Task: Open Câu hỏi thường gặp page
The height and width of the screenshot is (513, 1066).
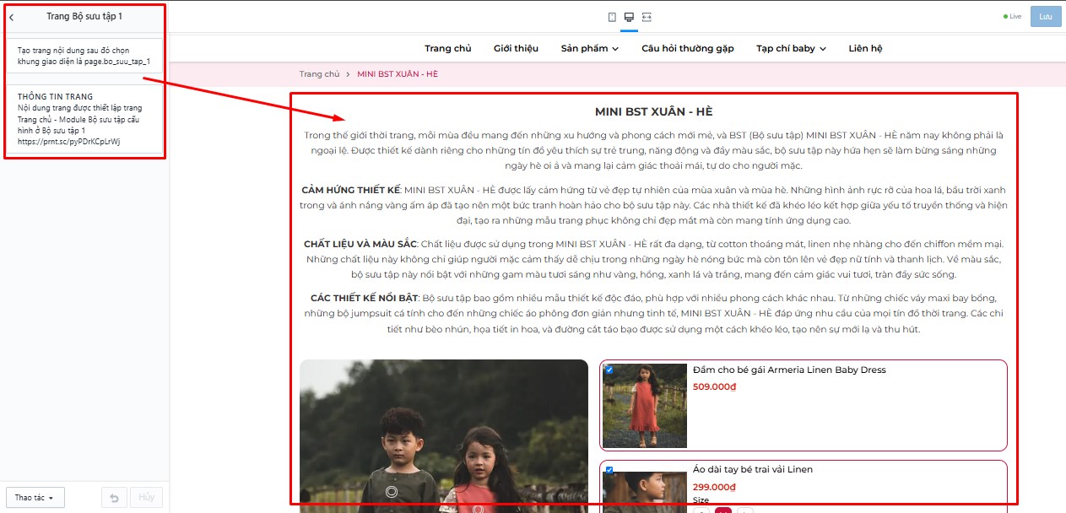Action: 688,48
